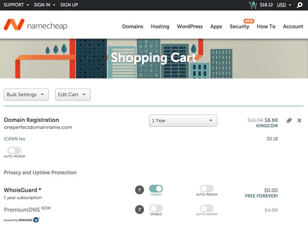Disable the WhoisGuard enable toggle
The width and height of the screenshot is (308, 234).
pos(156,188)
